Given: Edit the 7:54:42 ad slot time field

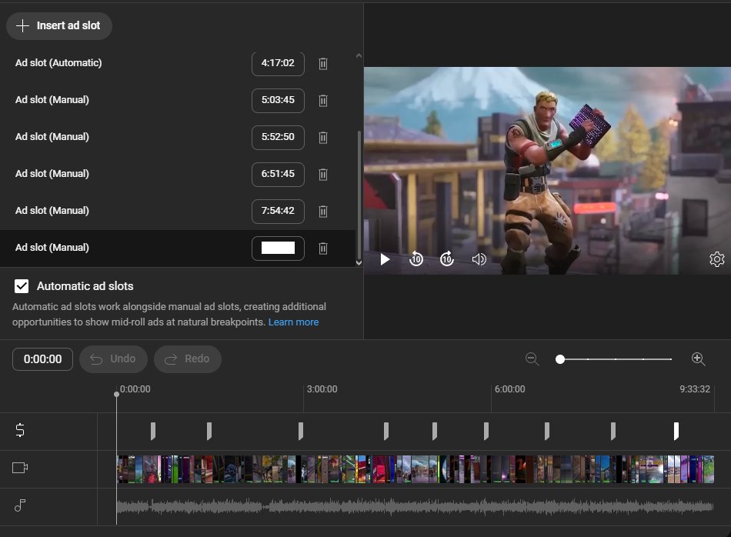Looking at the screenshot, I should [x=278, y=211].
